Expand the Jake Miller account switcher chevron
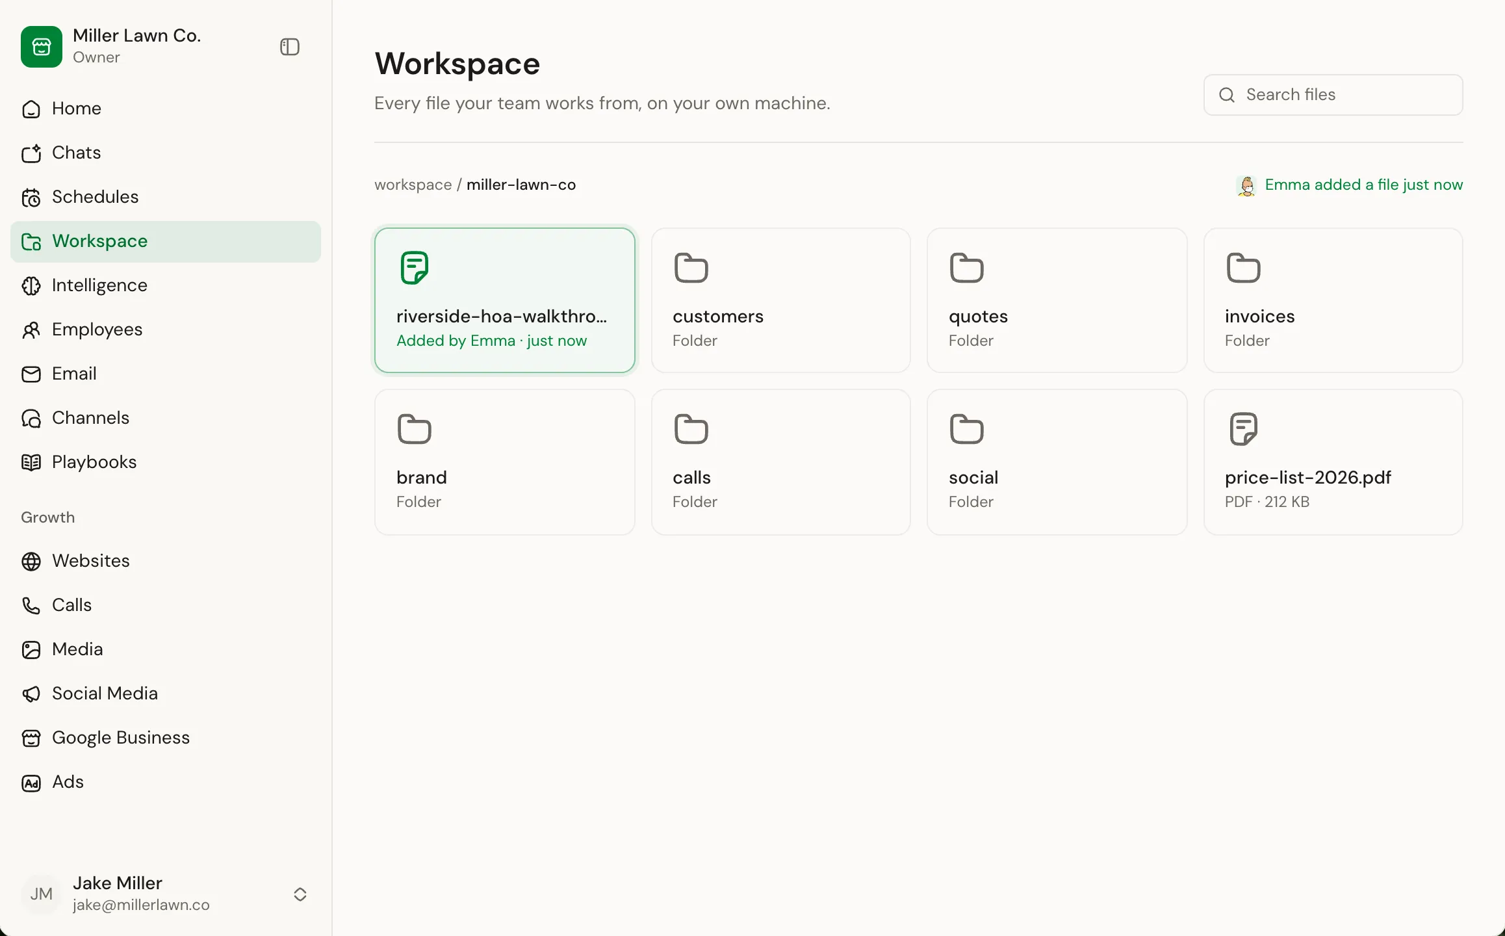Viewport: 1505px width, 936px height. (x=300, y=894)
